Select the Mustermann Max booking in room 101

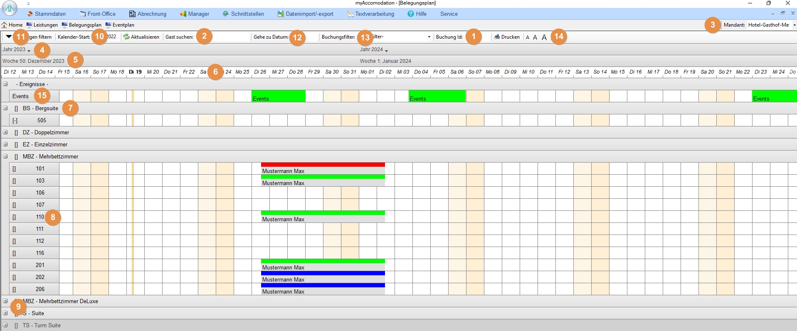323,171
